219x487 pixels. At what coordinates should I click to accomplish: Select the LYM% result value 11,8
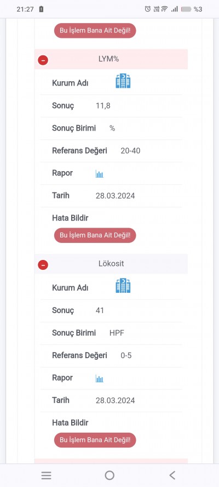point(103,106)
